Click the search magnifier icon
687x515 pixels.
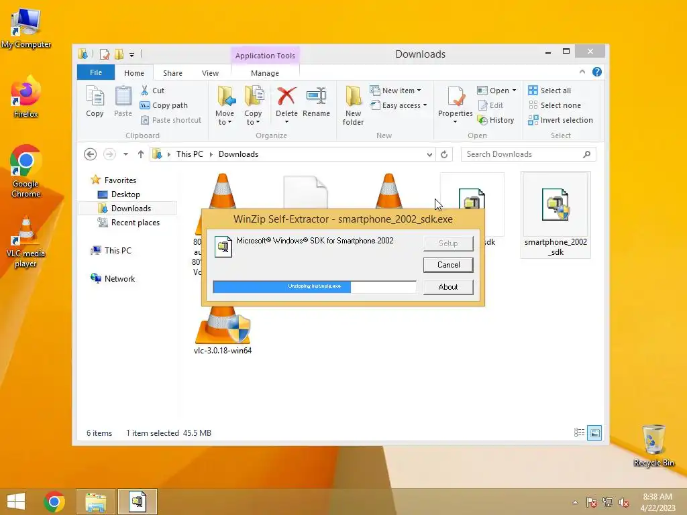coord(586,154)
